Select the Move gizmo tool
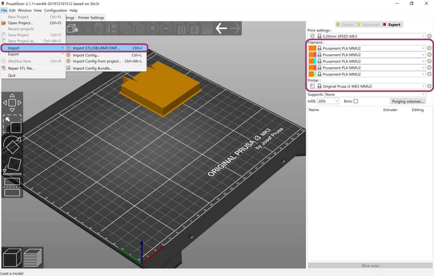 [x=12, y=103]
